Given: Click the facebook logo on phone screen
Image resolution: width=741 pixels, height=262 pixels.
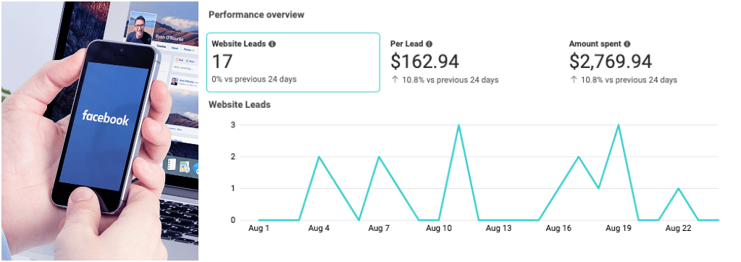Looking at the screenshot, I should coord(105,117).
